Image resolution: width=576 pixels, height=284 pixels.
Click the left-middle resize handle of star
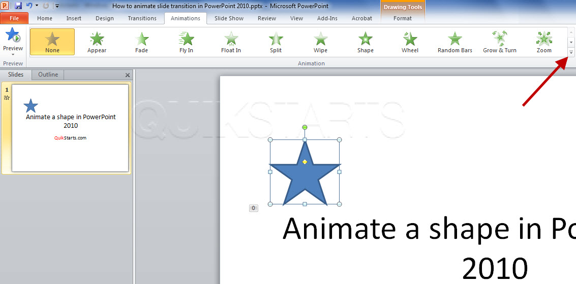(x=270, y=172)
